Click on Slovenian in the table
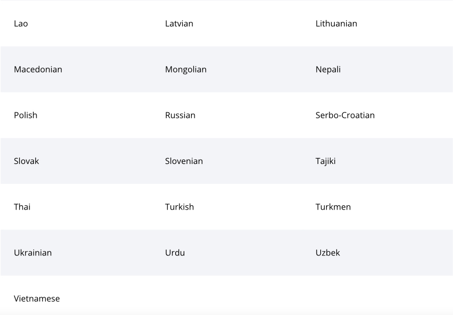 point(184,161)
